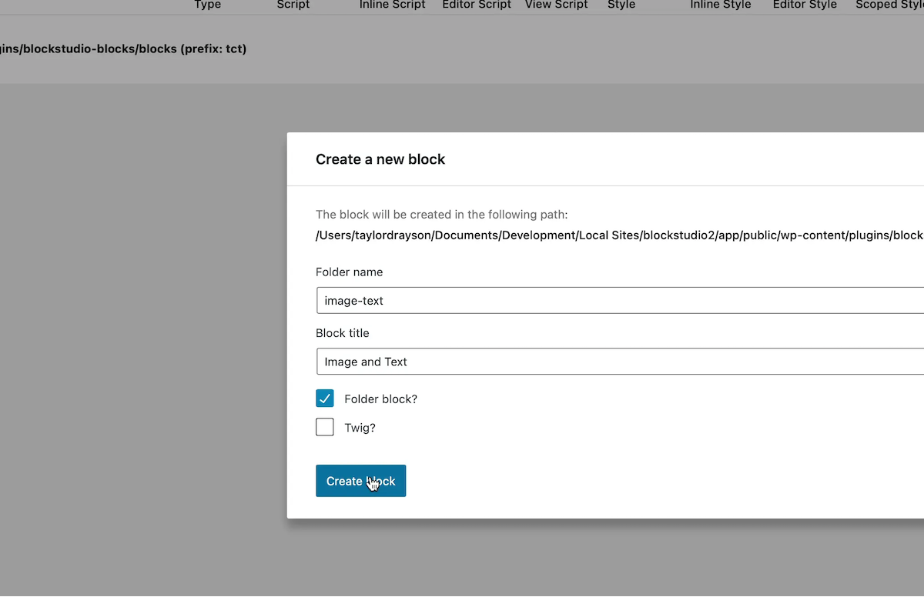
Task: Click the Scoped Style column header
Action: (889, 5)
